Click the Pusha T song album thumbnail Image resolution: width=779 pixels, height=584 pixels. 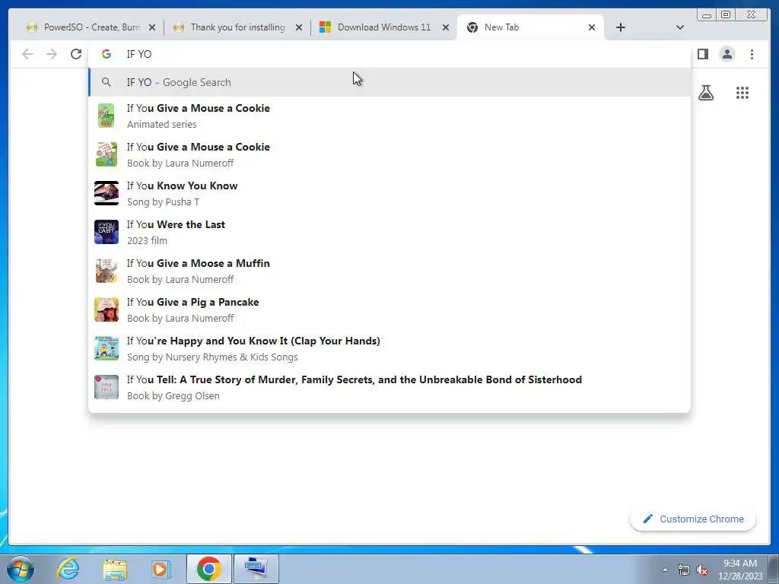coord(107,193)
